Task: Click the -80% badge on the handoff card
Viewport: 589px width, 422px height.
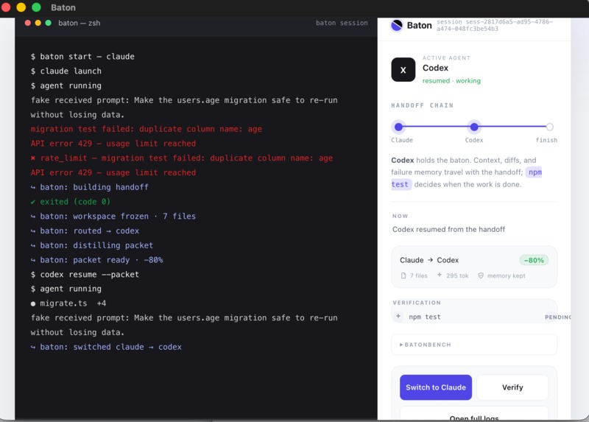Action: [534, 260]
